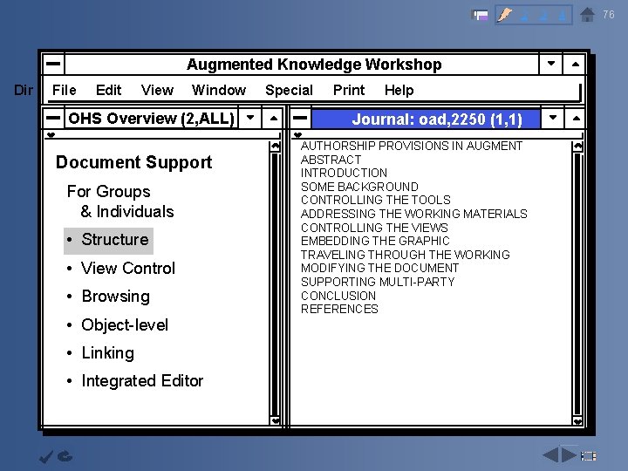Screen dimensions: 628x471
Task: Click the SOME BACKGROUND line
Action: 359,187
